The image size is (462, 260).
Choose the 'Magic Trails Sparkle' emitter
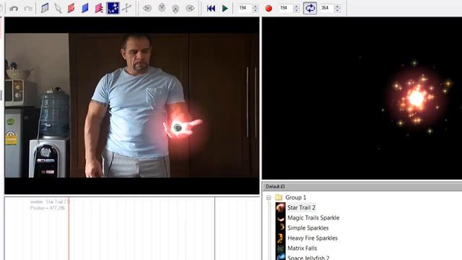[x=313, y=218]
